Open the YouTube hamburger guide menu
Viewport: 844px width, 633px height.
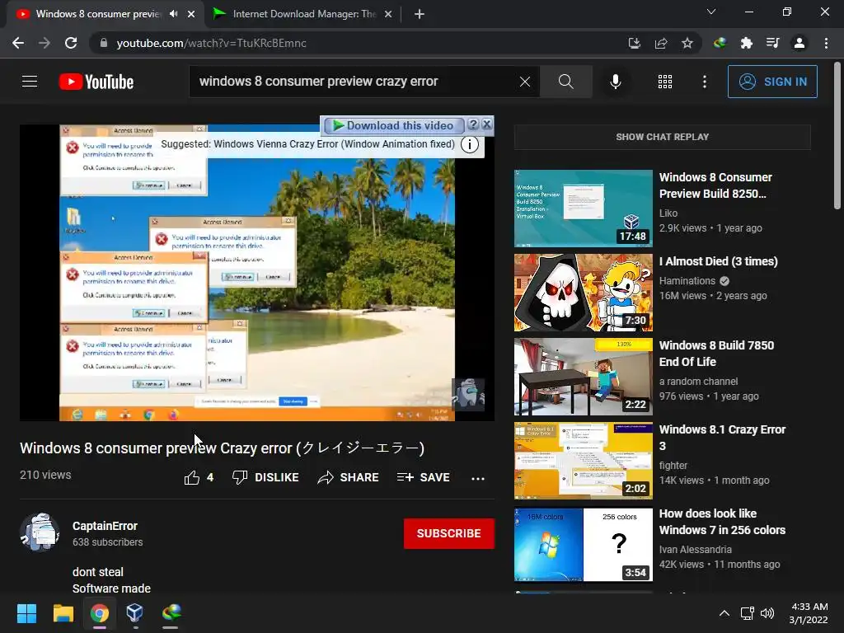30,82
